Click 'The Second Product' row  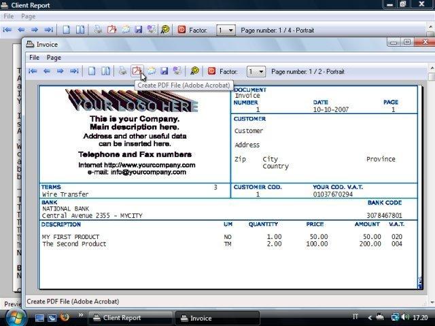click(x=74, y=244)
